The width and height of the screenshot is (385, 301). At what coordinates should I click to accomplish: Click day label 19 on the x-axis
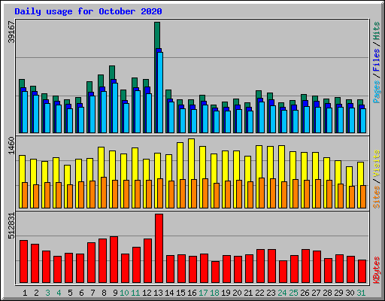tap(226, 293)
